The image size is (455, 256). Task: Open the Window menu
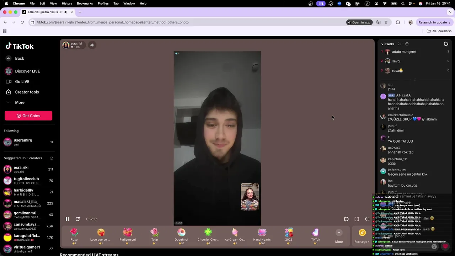129,3
